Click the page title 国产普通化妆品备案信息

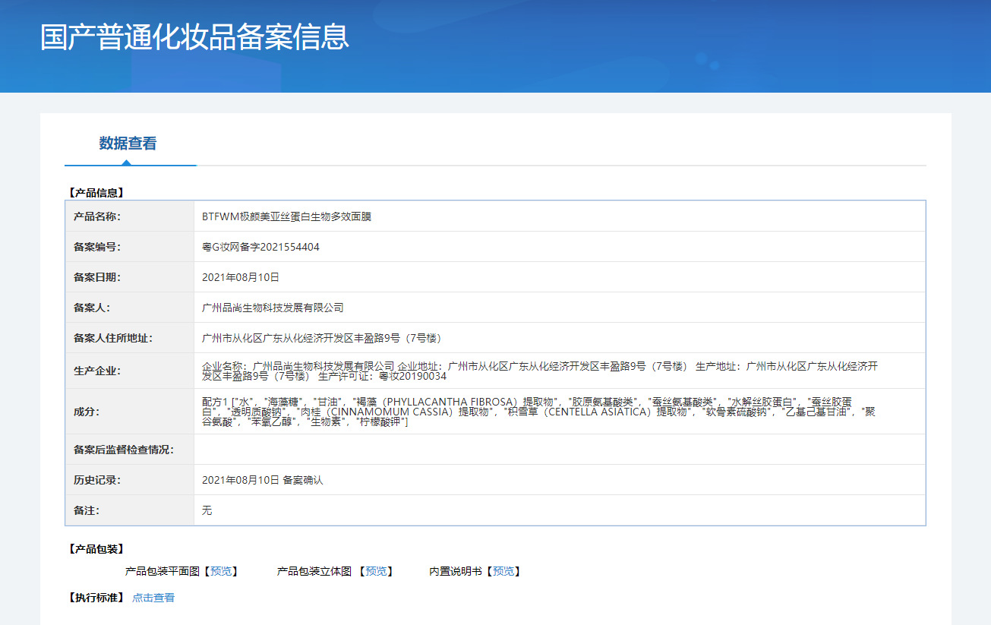coord(194,36)
